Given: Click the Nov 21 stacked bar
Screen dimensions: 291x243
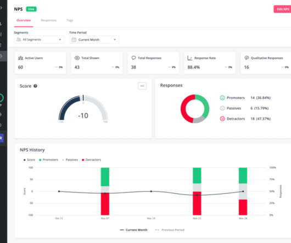Looking at the screenshot, I should coord(197,191).
